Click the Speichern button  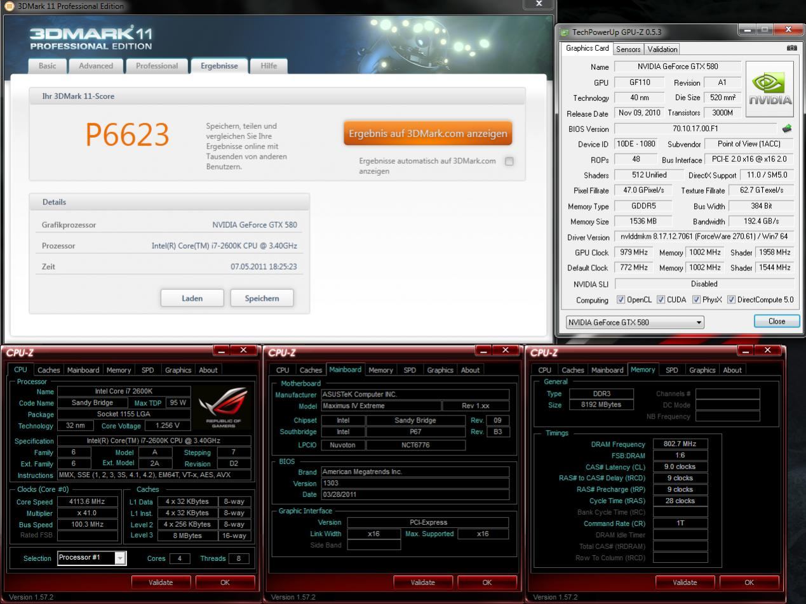coord(262,298)
